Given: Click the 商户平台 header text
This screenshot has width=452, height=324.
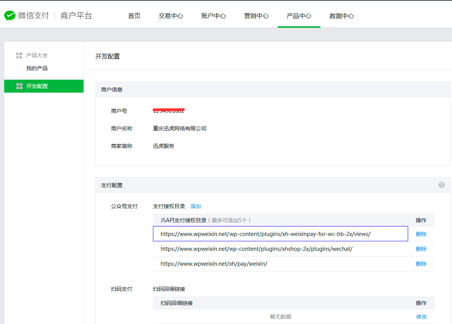Looking at the screenshot, I should tap(76, 16).
